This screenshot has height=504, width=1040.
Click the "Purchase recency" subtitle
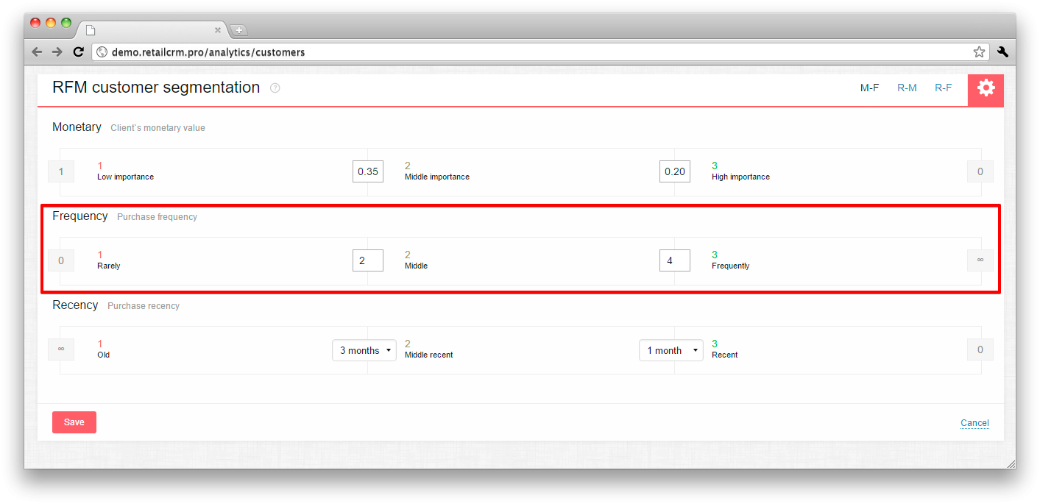144,306
